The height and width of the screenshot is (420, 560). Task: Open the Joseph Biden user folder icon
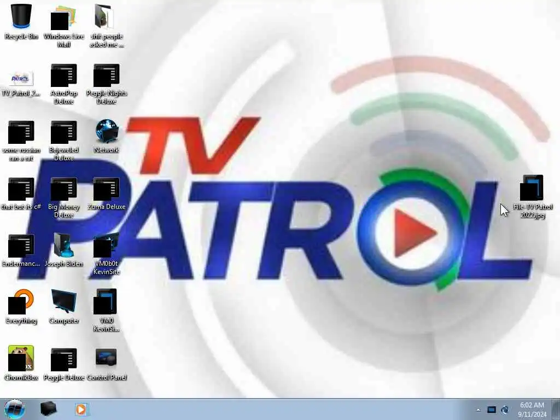click(63, 250)
